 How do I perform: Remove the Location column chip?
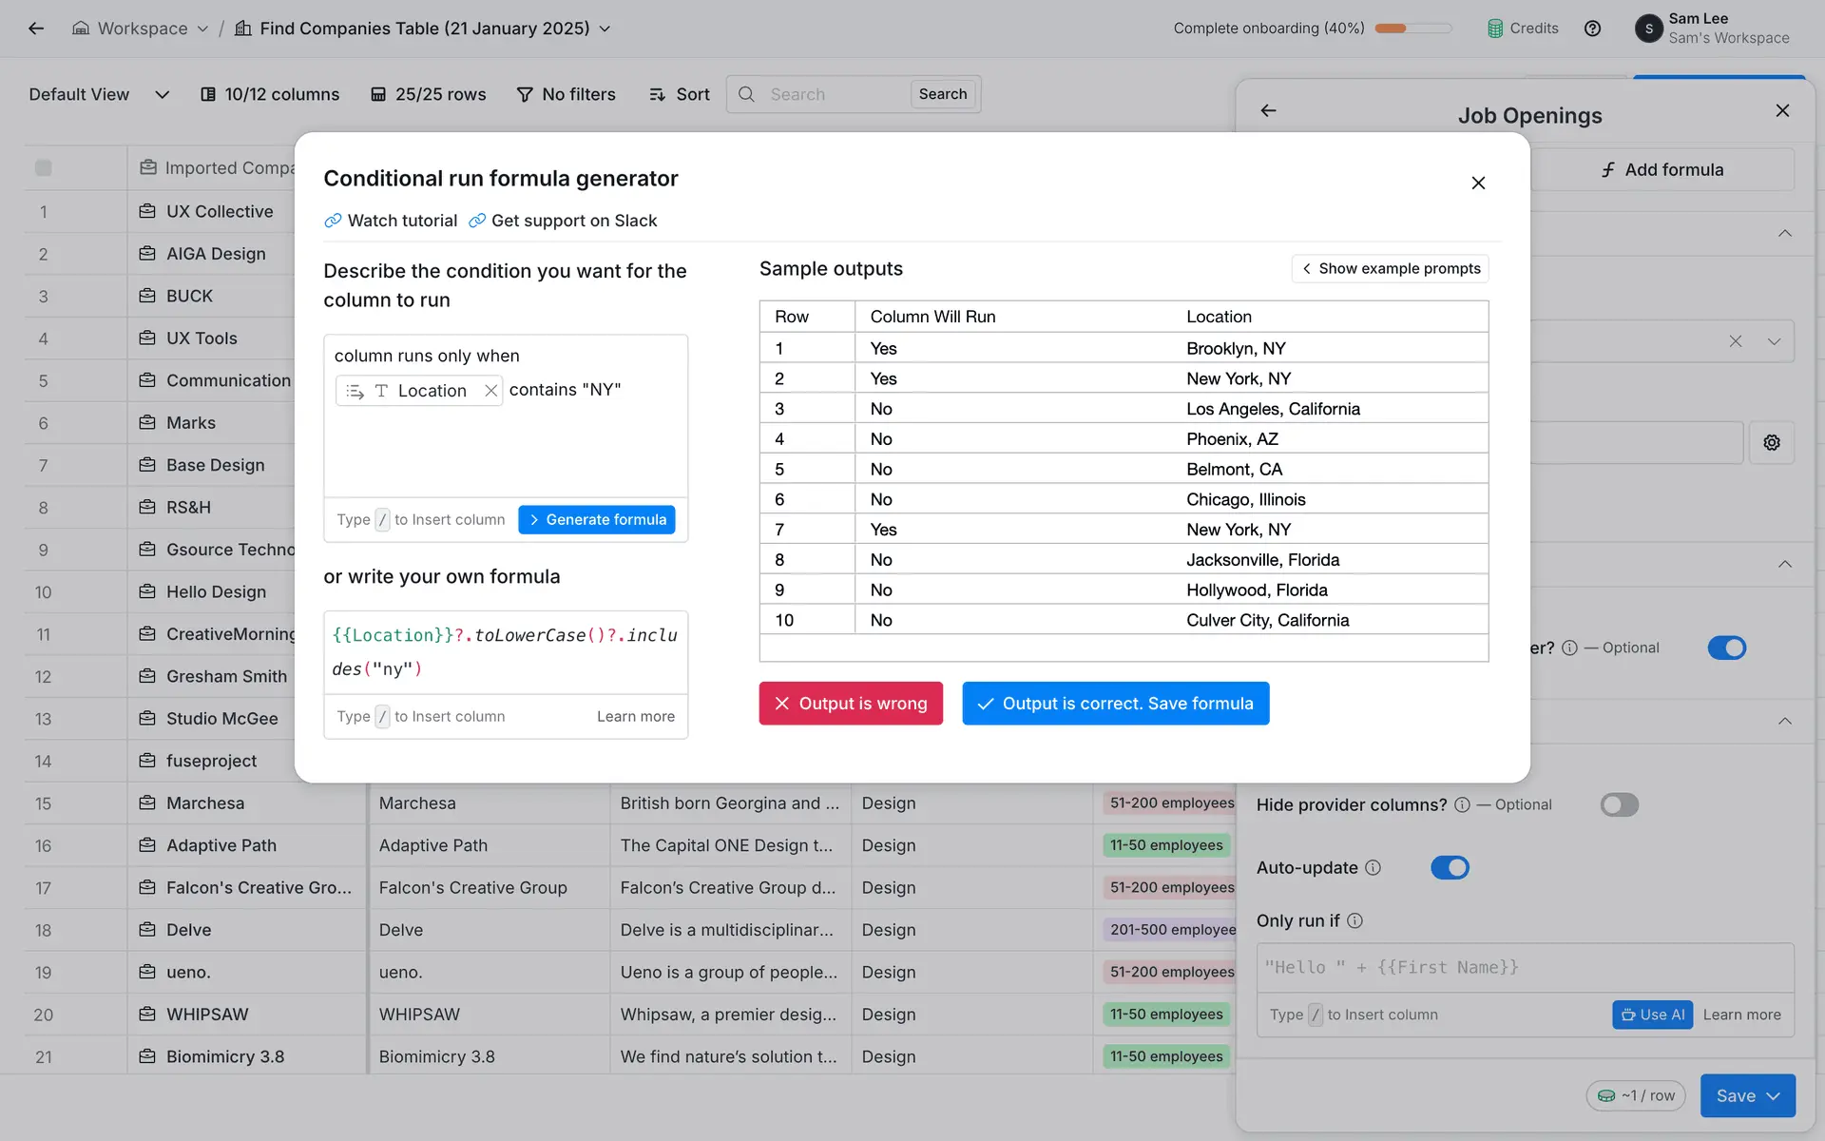pos(490,391)
